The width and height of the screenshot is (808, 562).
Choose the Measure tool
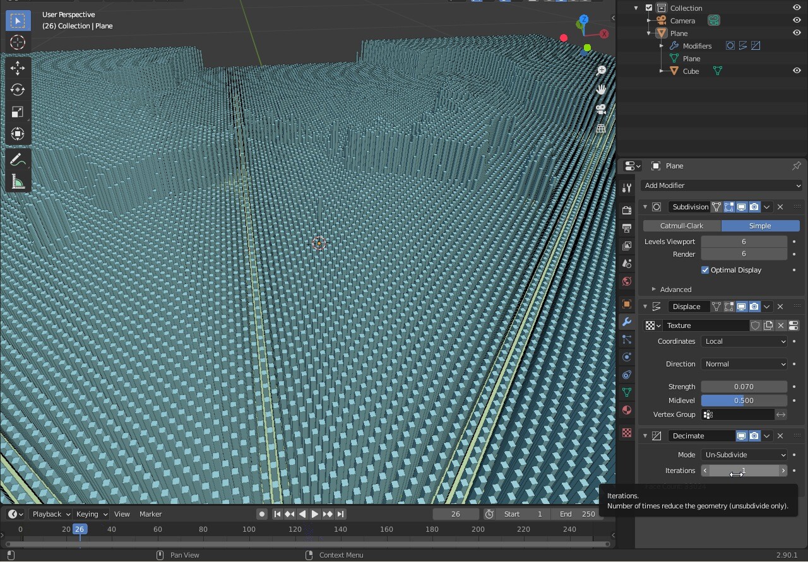point(18,183)
